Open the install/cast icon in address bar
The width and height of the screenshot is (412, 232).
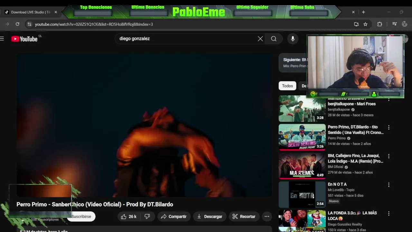click(x=356, y=24)
